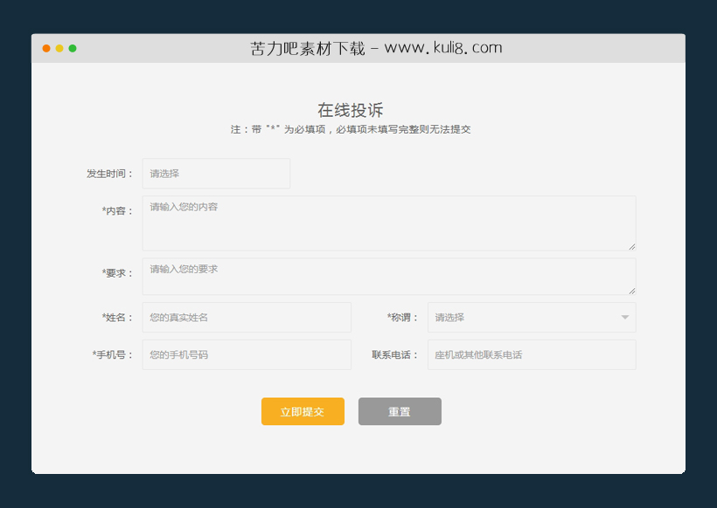This screenshot has height=508, width=717.
Task: Click inside the 要求 requirements textarea
Action: pyautogui.click(x=388, y=276)
